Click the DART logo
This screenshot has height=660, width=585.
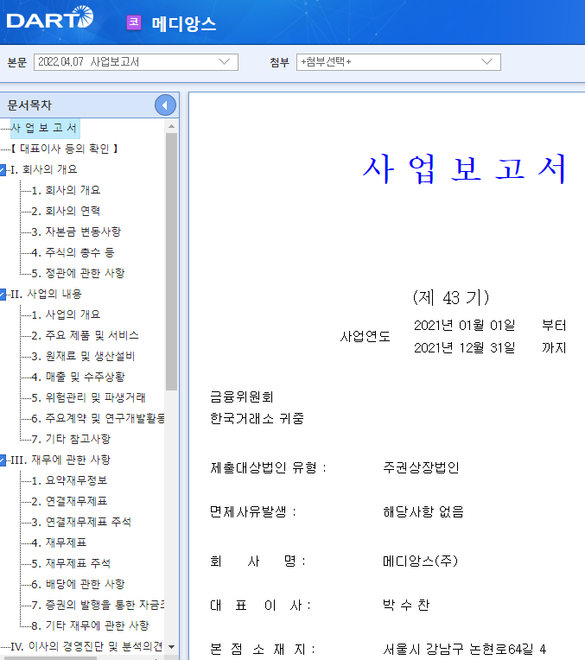pyautogui.click(x=50, y=17)
